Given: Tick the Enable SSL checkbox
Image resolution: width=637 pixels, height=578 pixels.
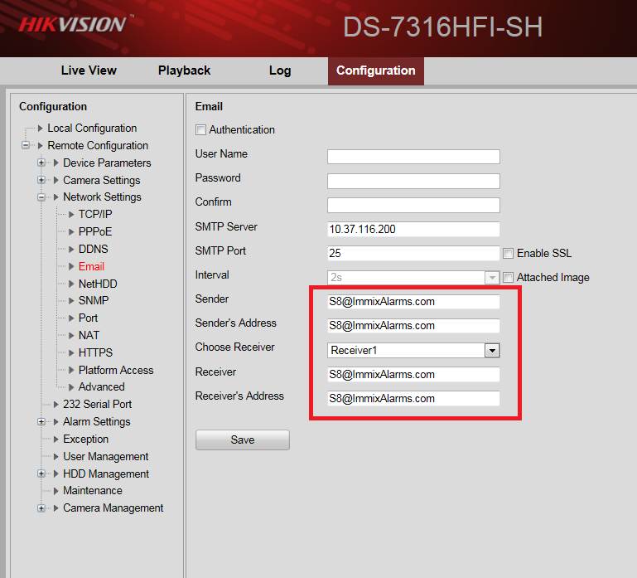Looking at the screenshot, I should click(508, 254).
